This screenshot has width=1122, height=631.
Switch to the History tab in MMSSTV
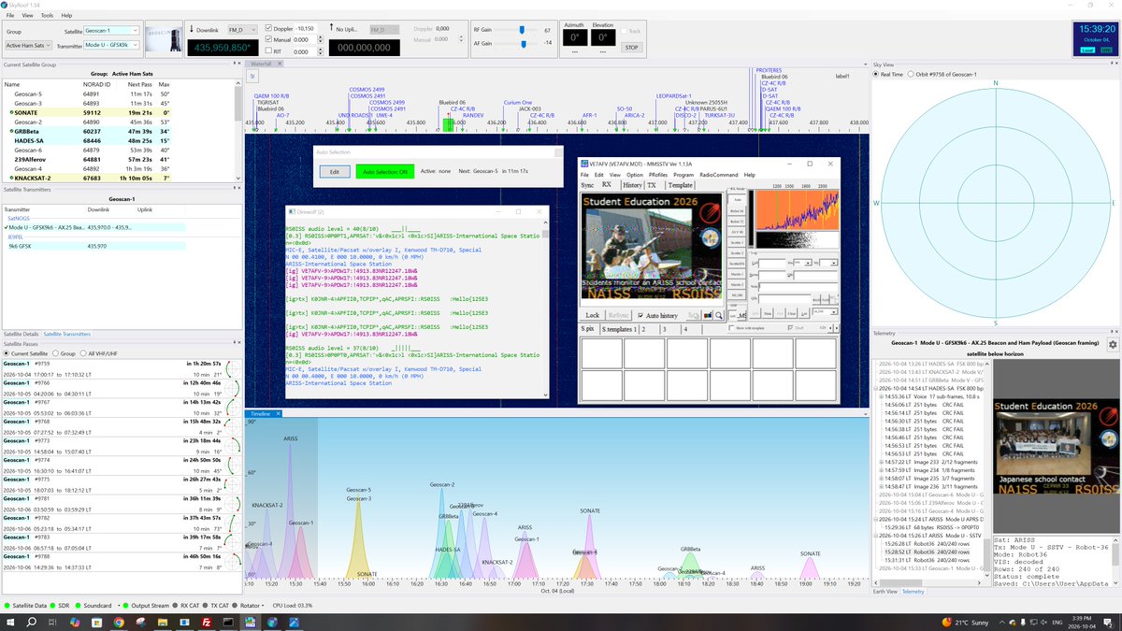click(632, 185)
